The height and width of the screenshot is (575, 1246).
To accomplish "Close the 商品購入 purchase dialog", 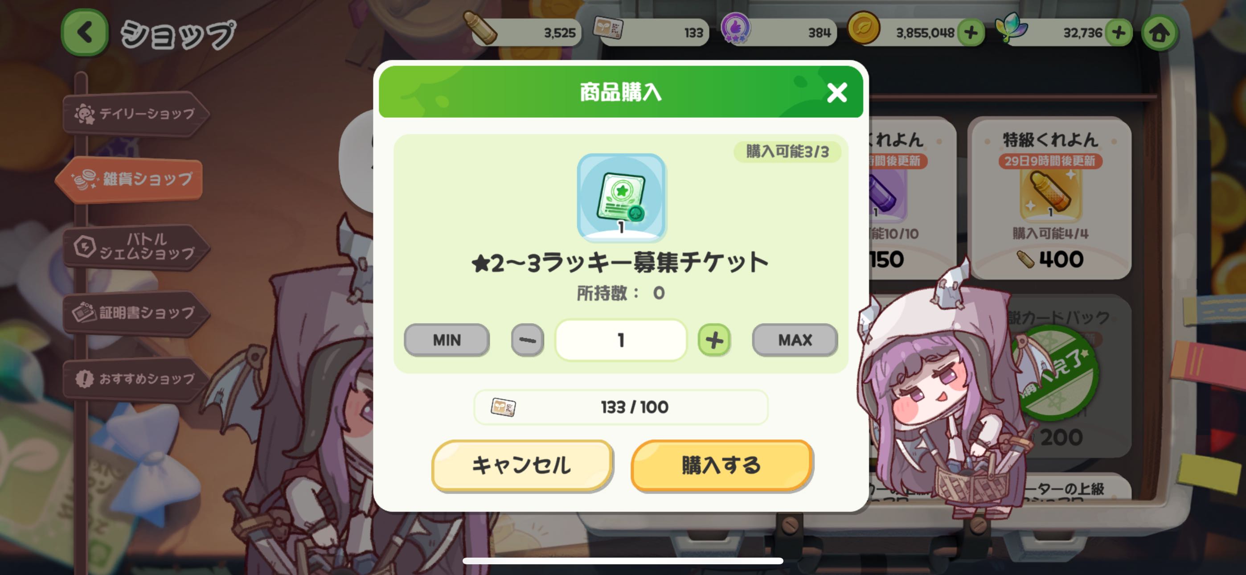I will tap(837, 92).
